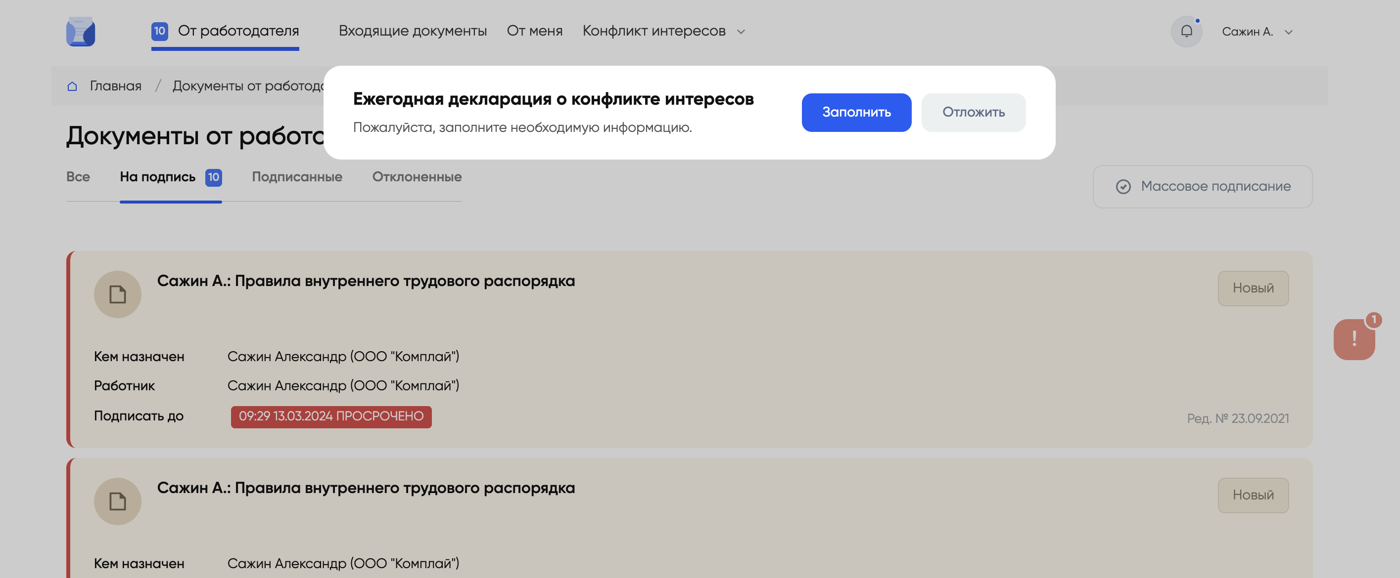Screen dimensions: 1400x578
Task: Open Входящие документы menu item
Action: [413, 31]
